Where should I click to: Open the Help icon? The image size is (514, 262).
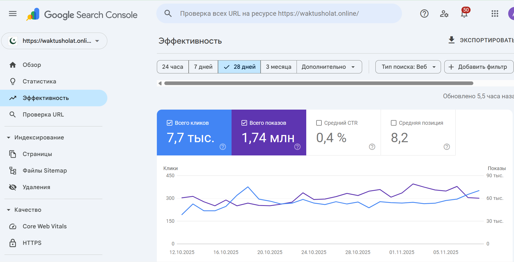click(424, 14)
